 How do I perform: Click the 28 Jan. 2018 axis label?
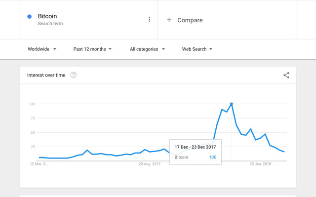click(x=260, y=164)
